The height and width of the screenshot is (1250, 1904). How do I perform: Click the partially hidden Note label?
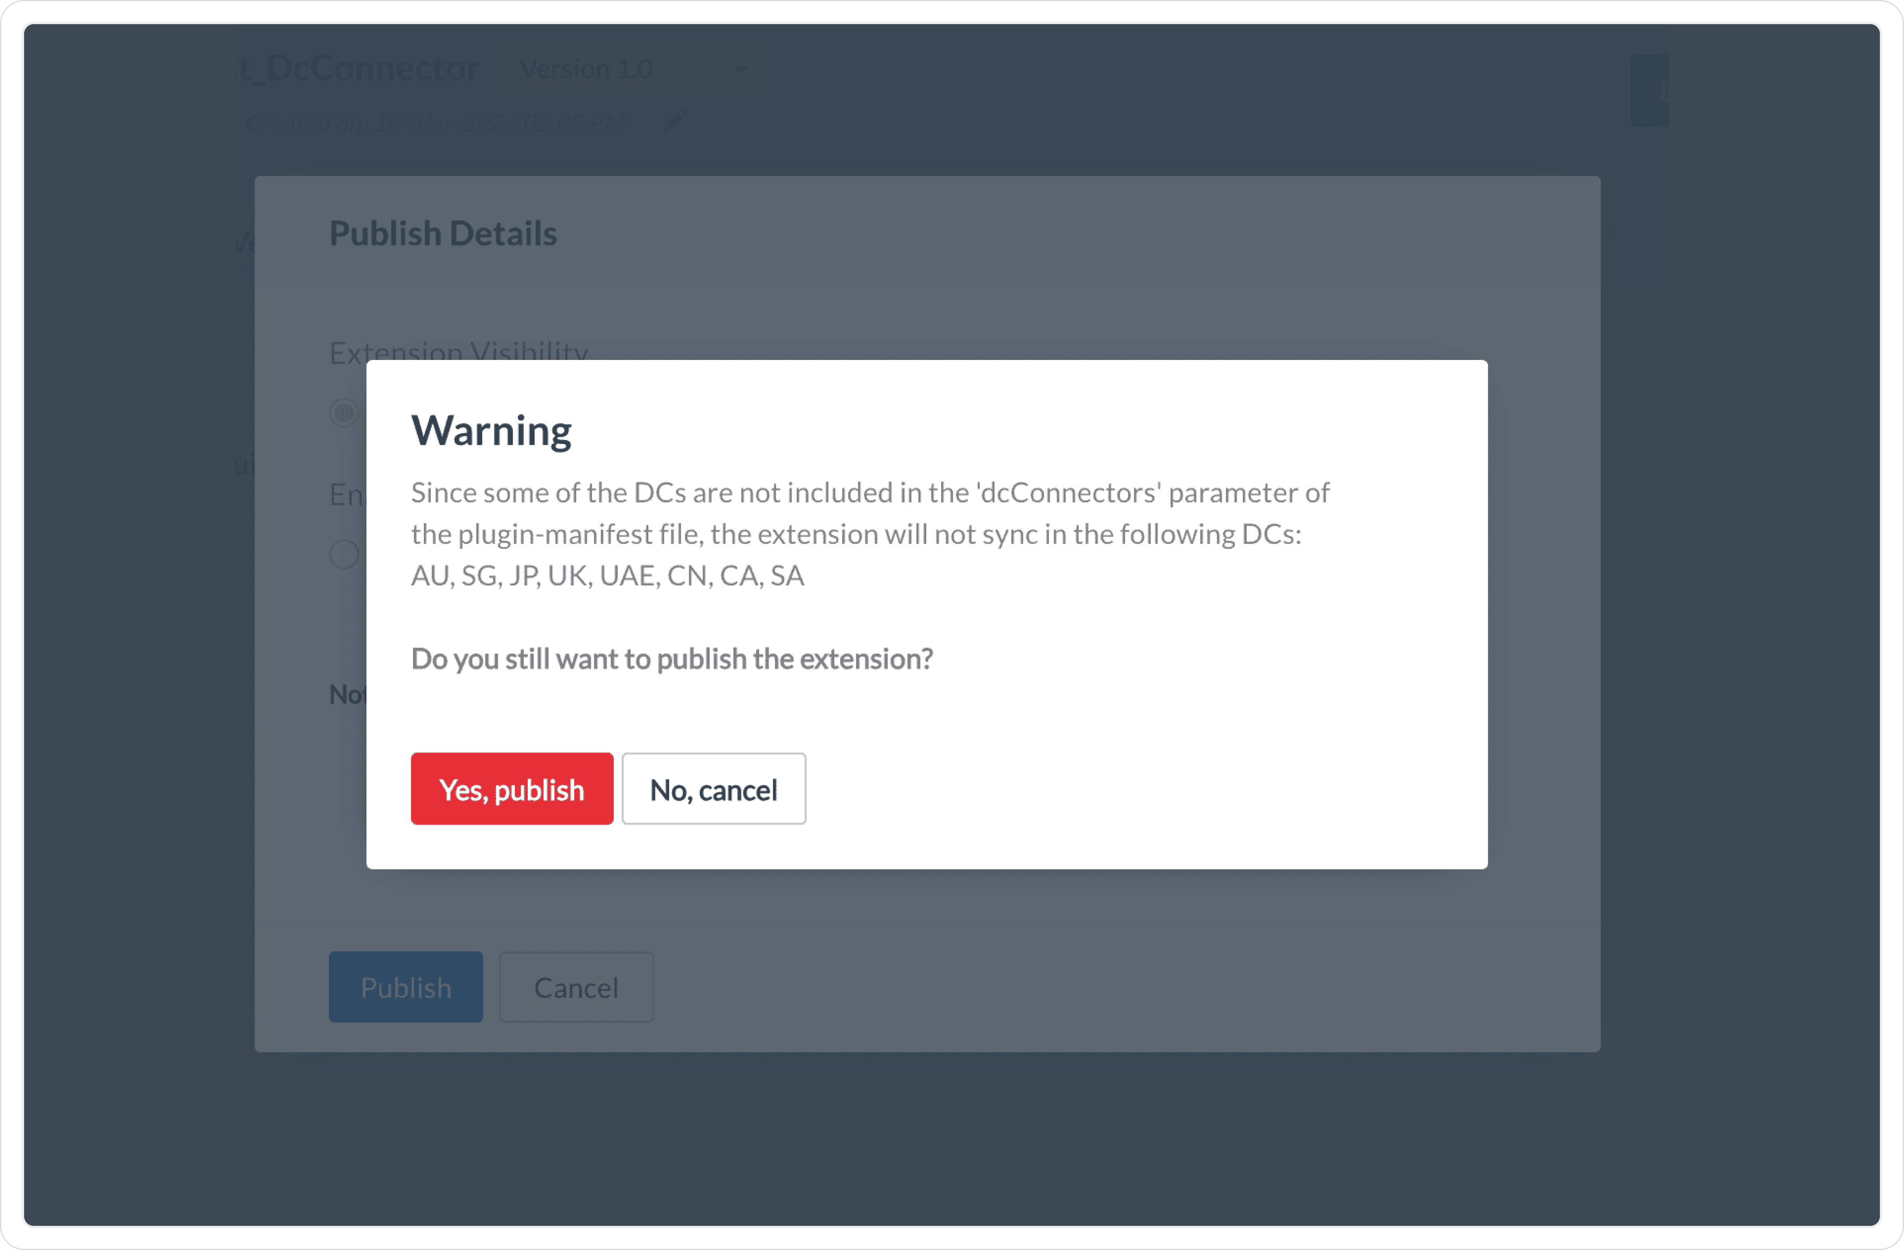(x=347, y=694)
